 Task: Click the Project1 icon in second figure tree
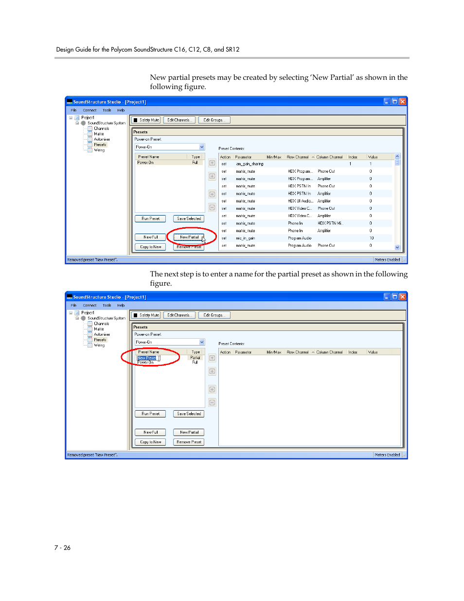77,313
